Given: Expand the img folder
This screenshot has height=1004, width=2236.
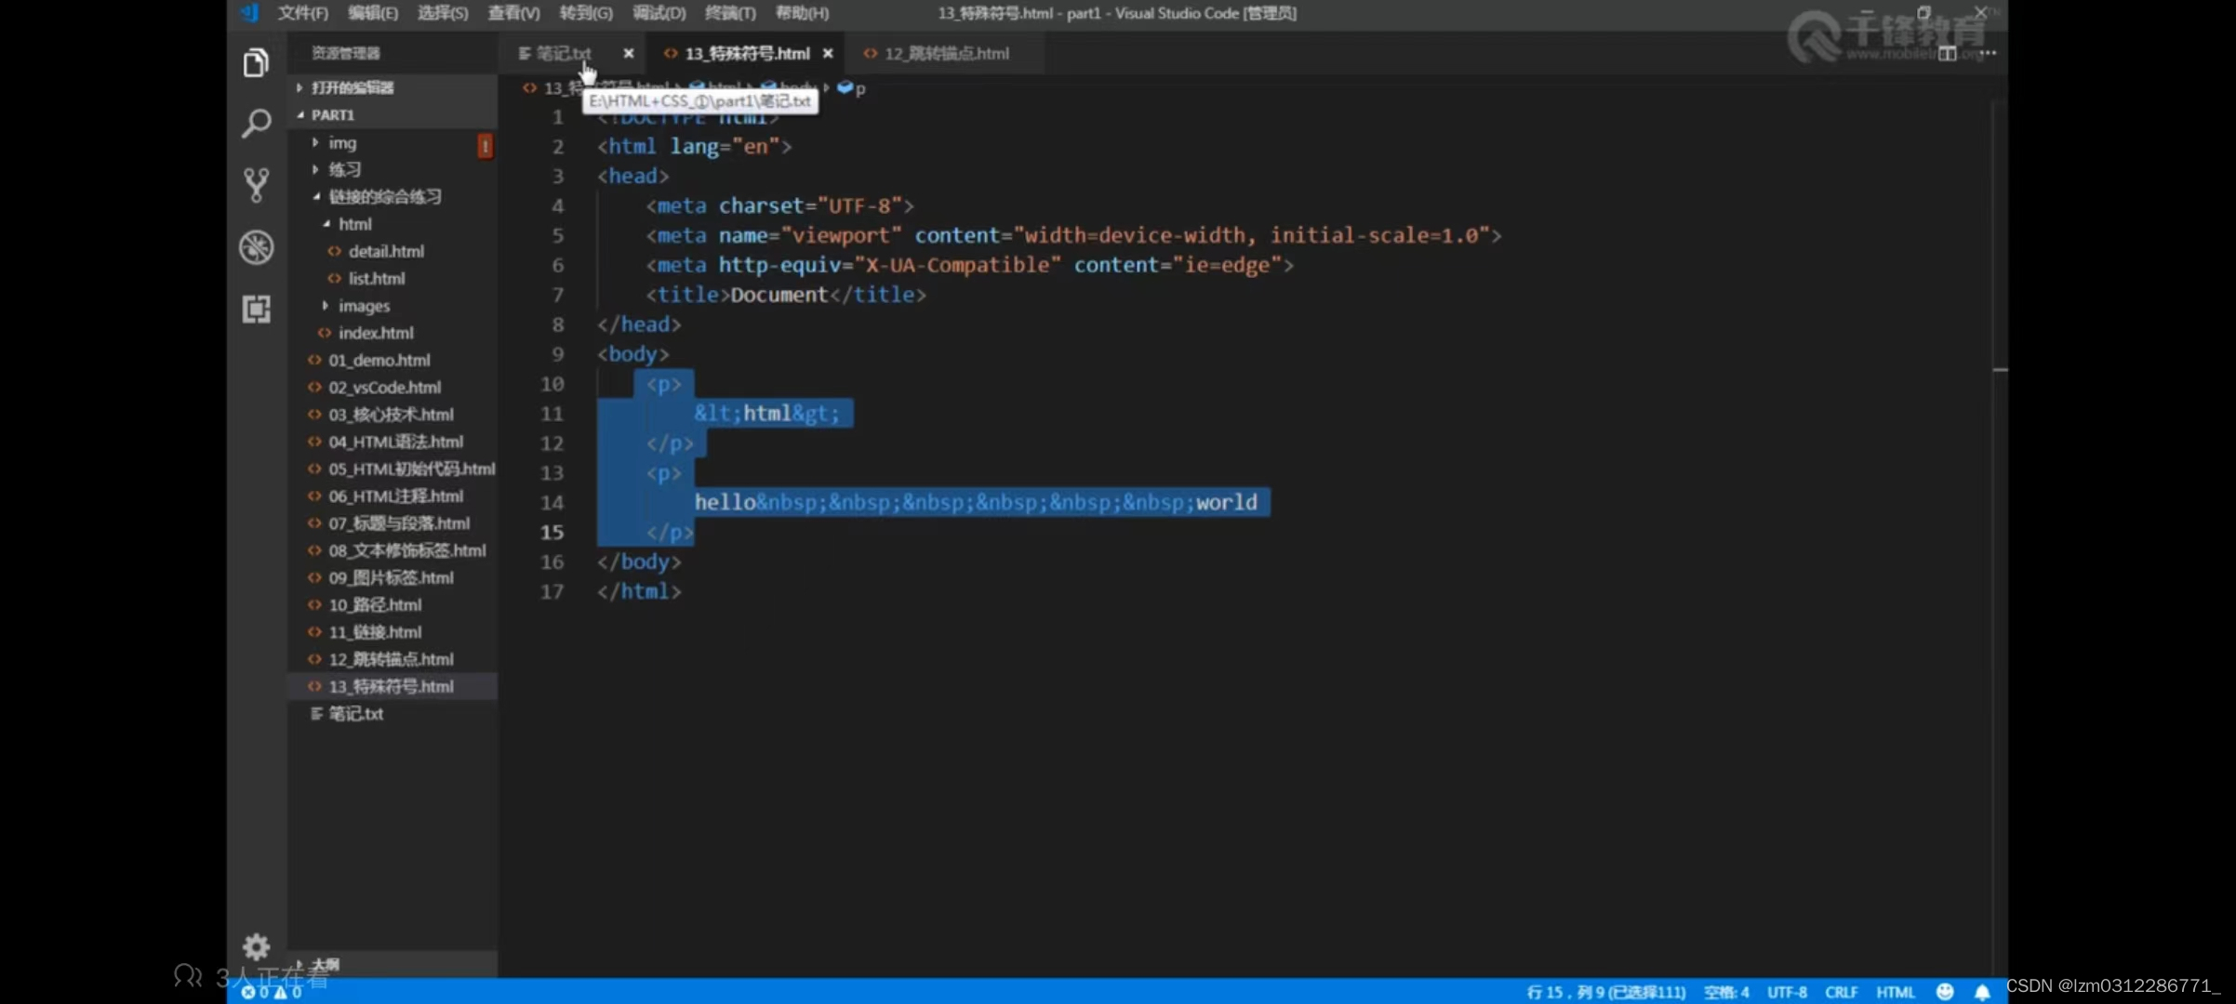Looking at the screenshot, I should coord(393,142).
